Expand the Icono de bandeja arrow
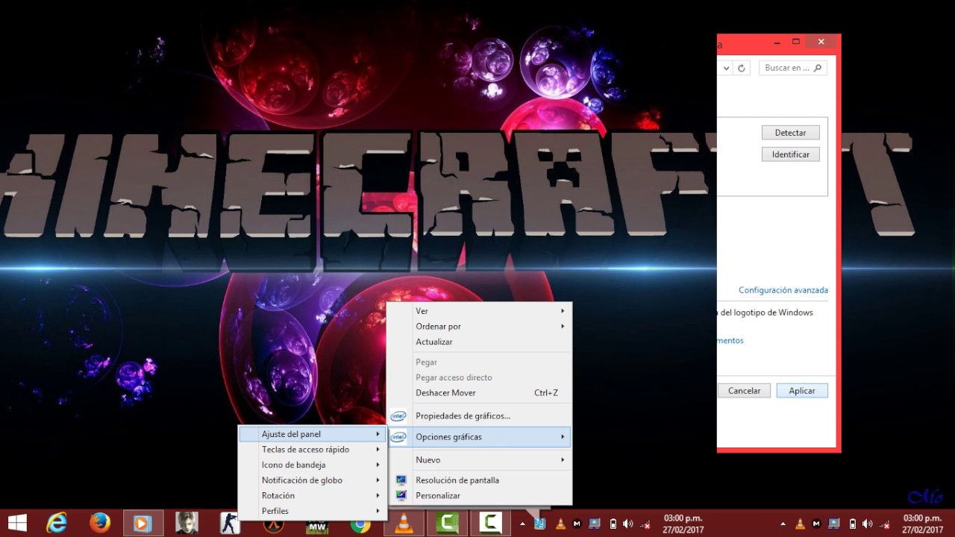Screen dimensions: 955x537 point(378,465)
